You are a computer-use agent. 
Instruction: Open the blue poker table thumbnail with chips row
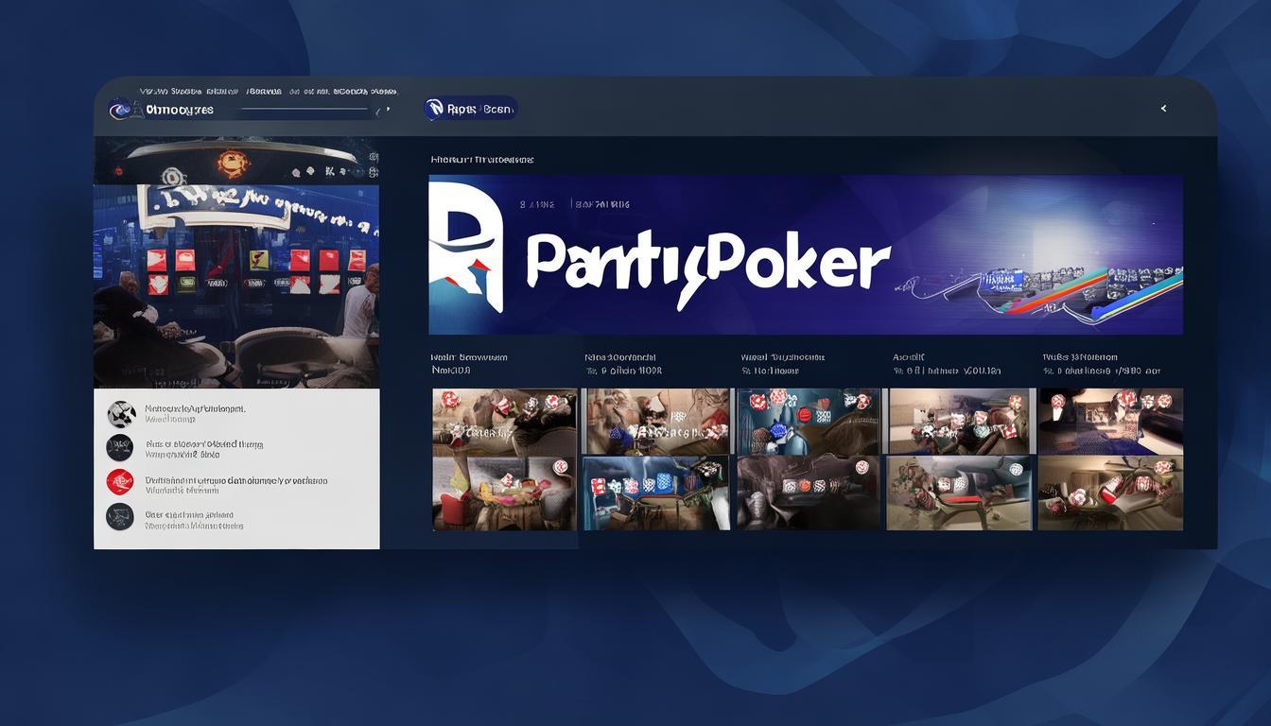click(x=656, y=493)
